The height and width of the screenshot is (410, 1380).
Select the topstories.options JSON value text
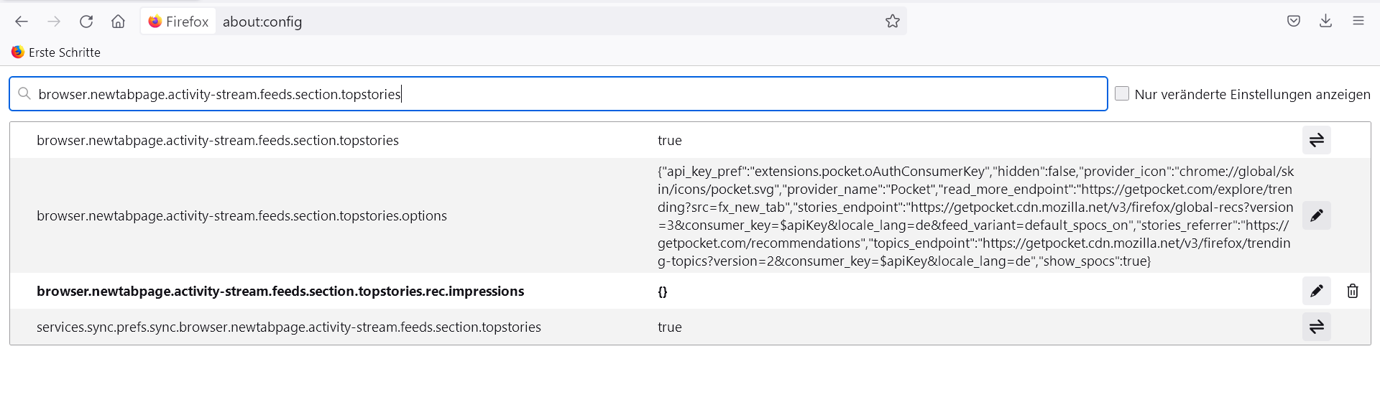(975, 215)
